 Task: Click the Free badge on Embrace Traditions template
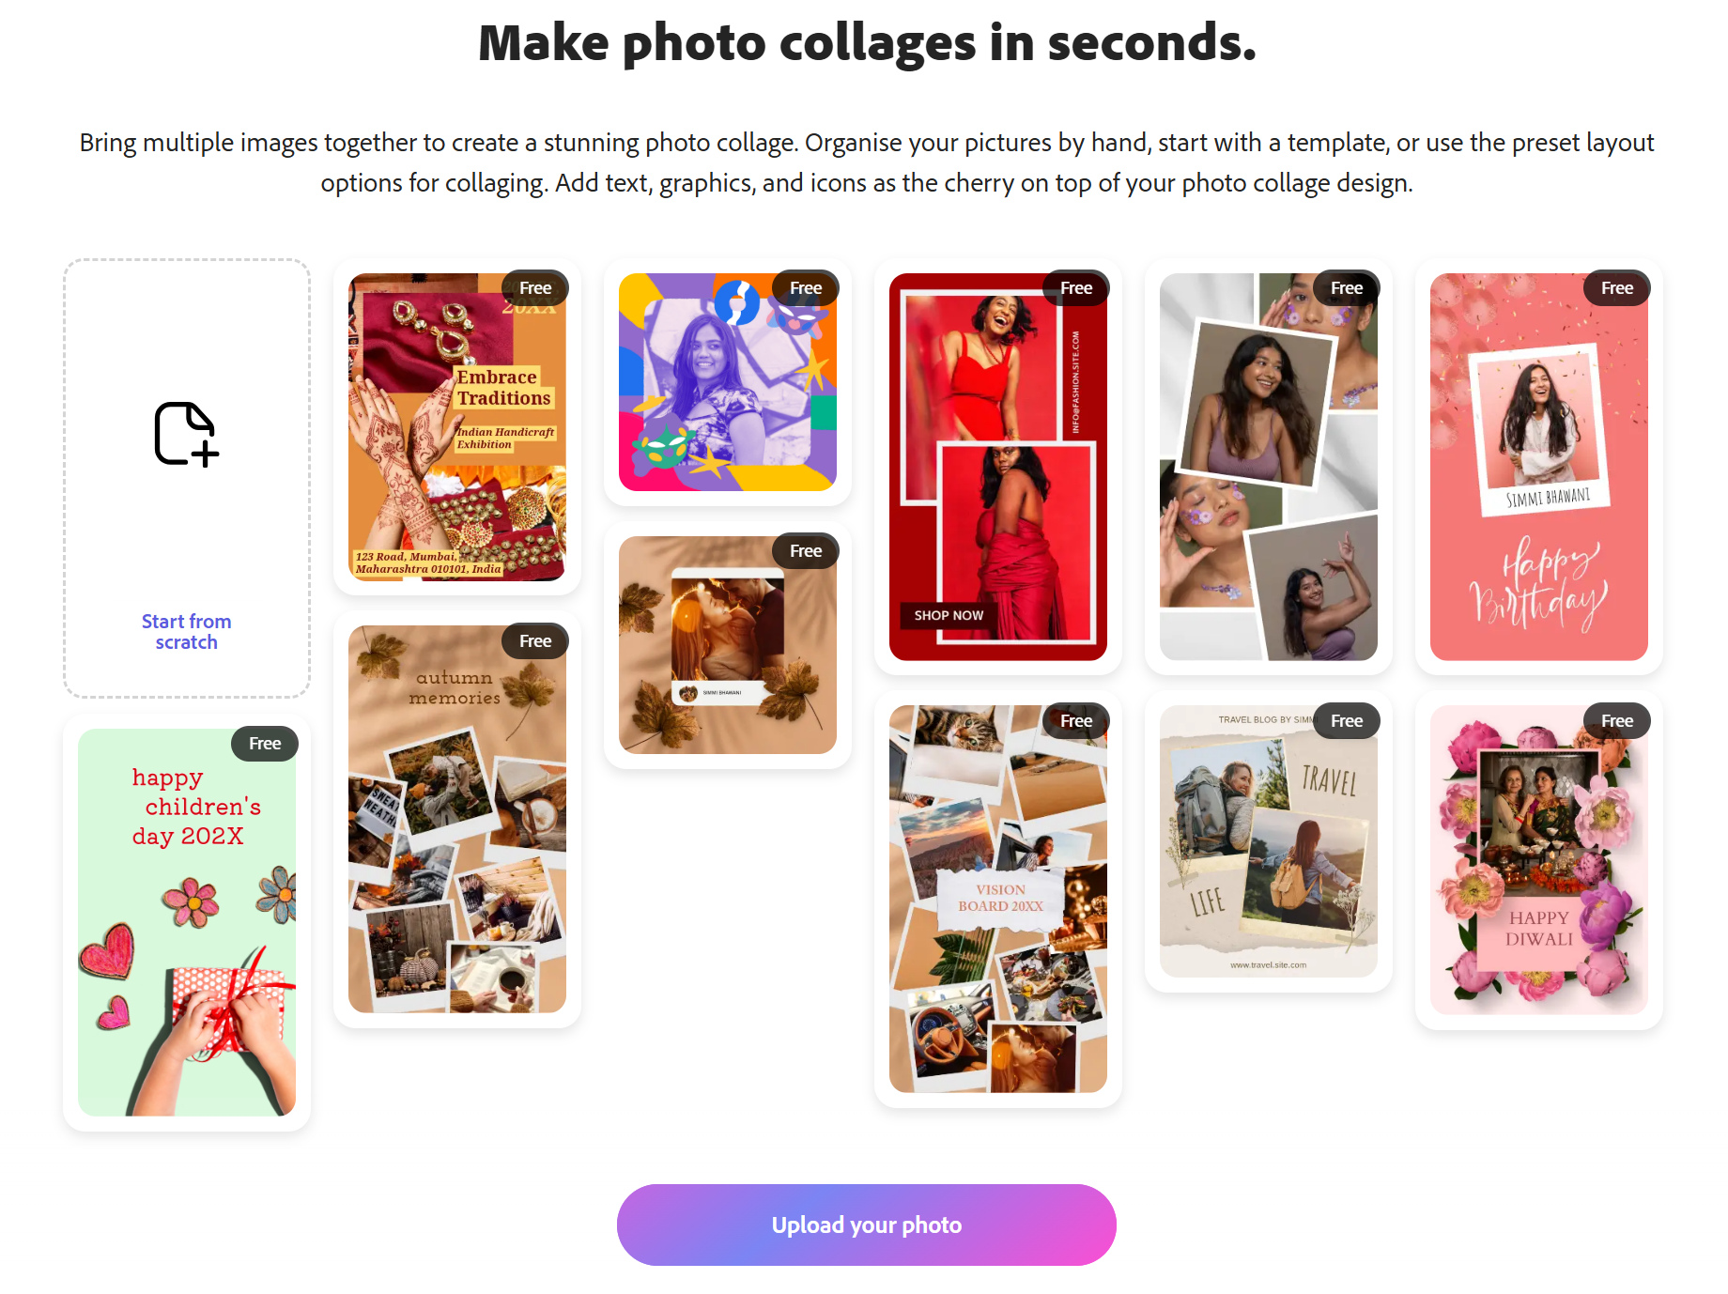click(535, 288)
